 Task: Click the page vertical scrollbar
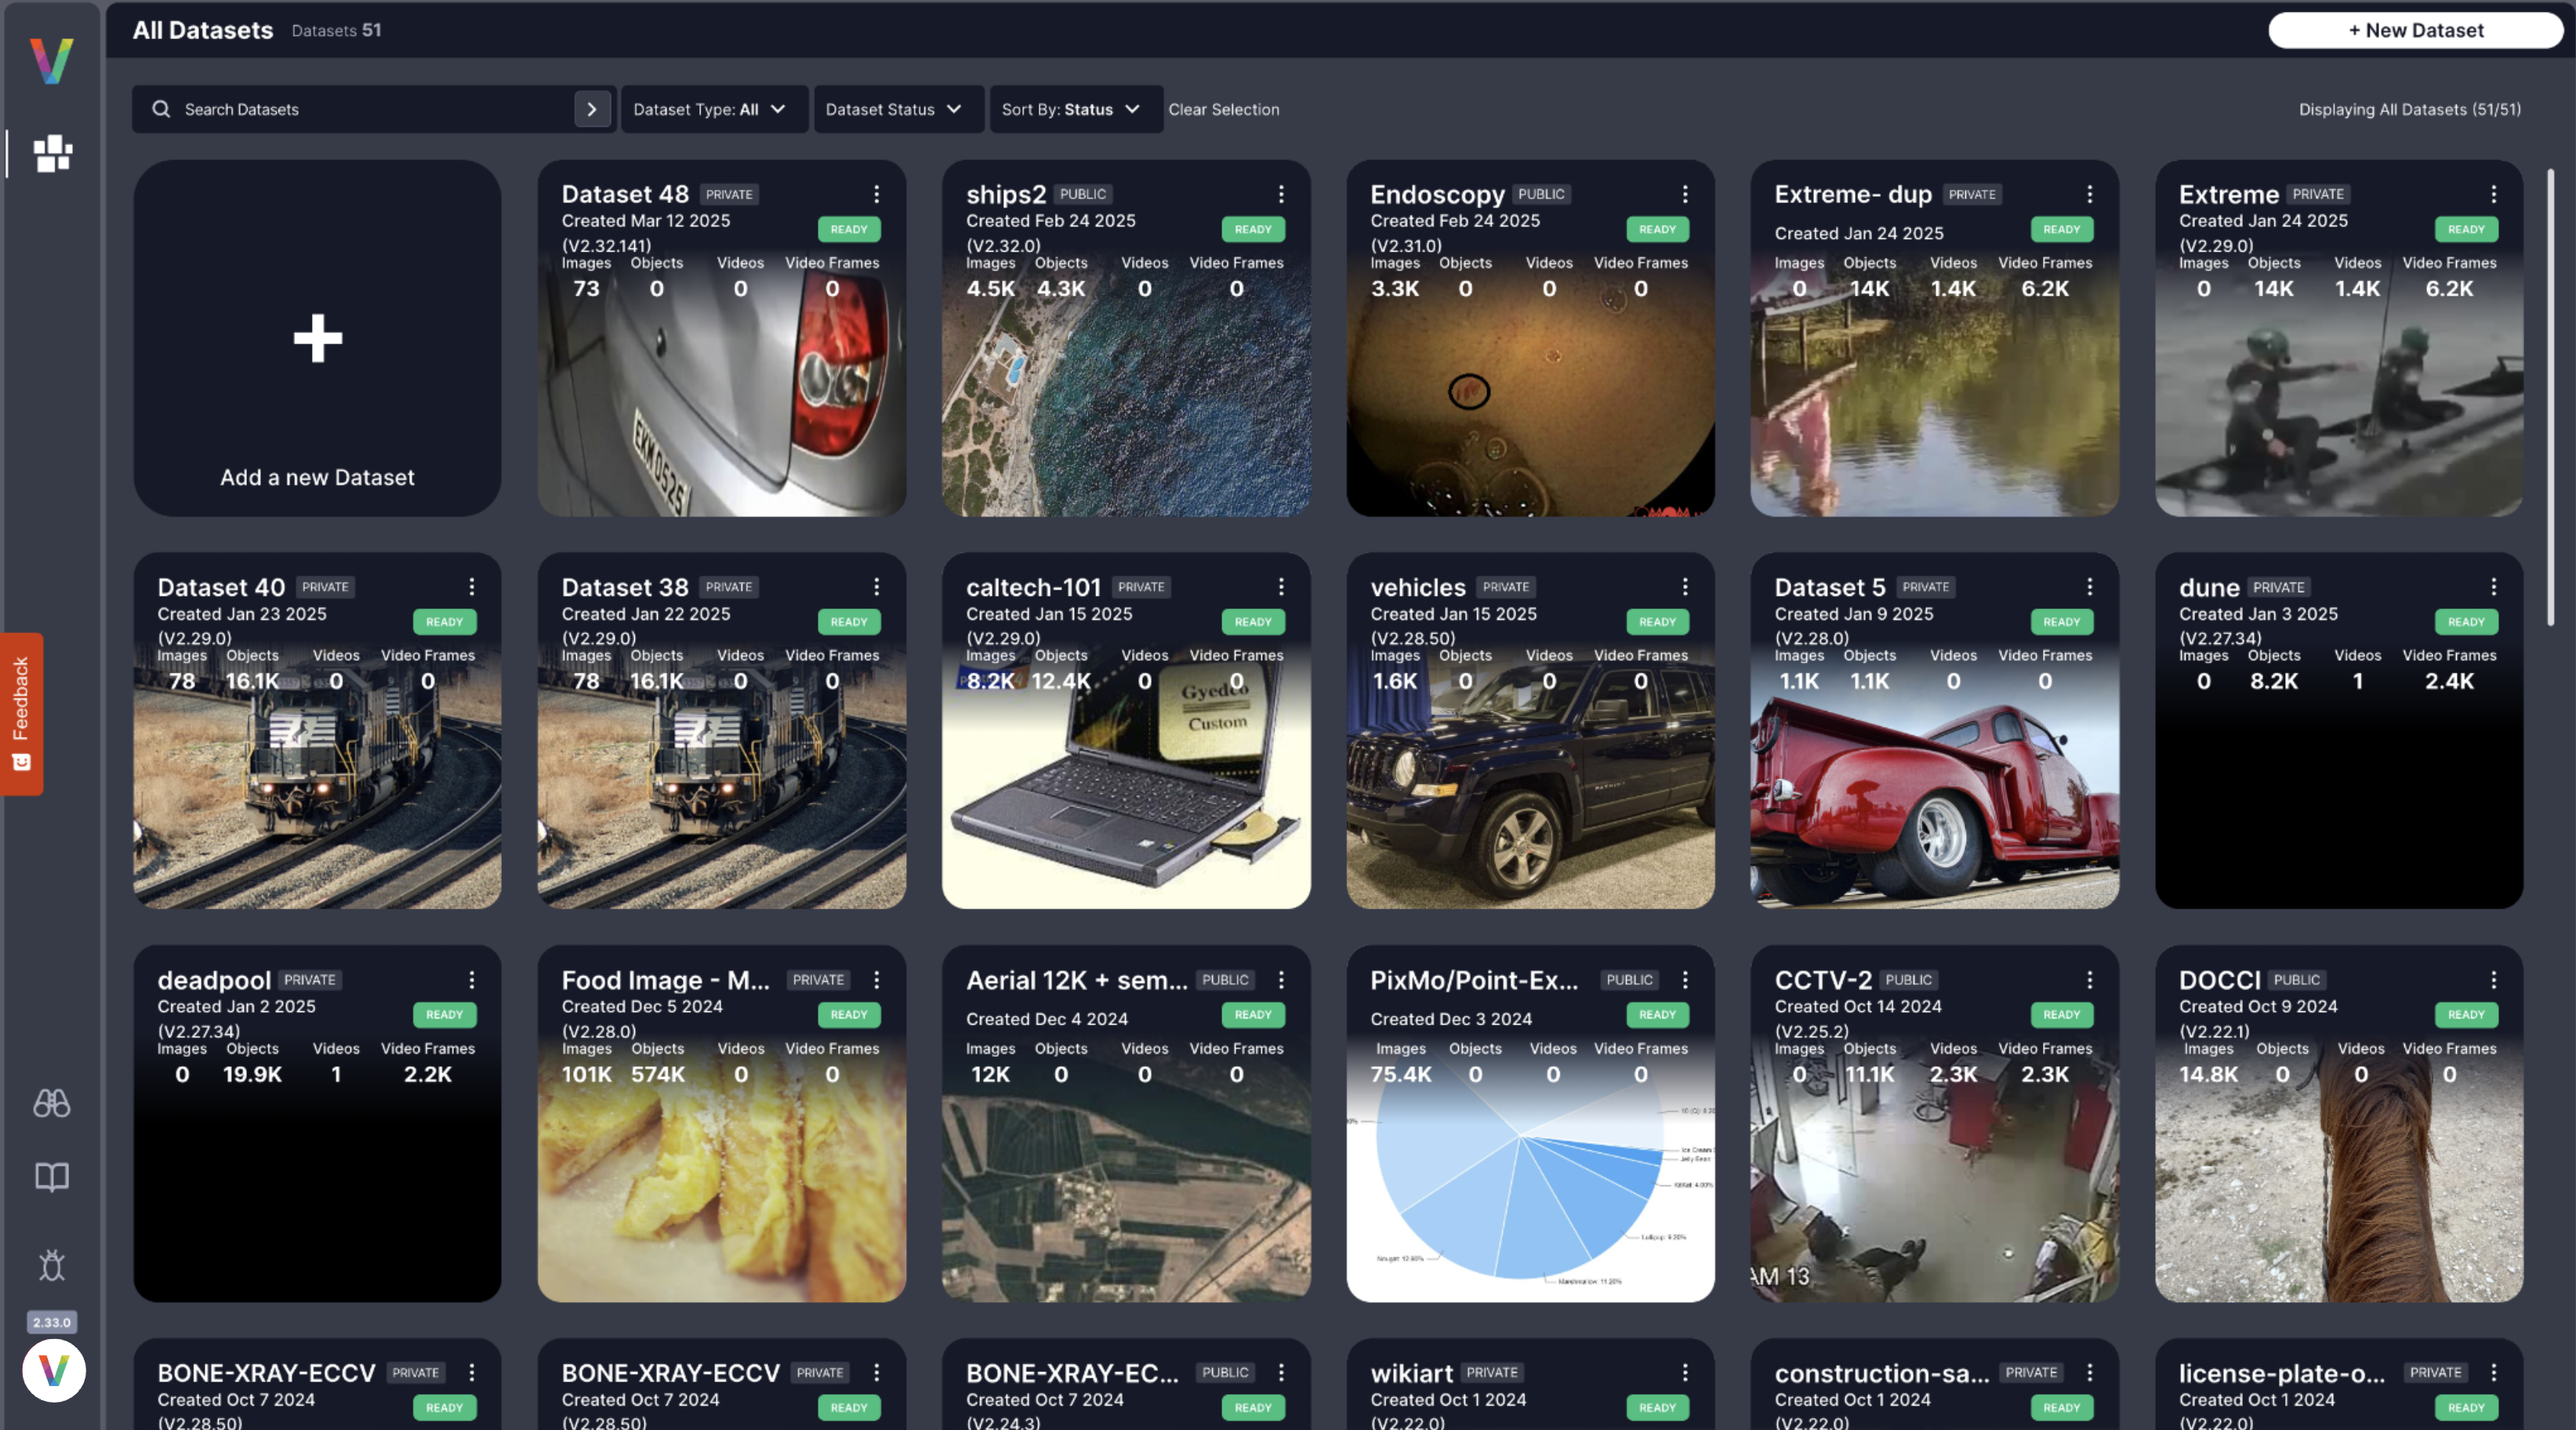(2550, 397)
